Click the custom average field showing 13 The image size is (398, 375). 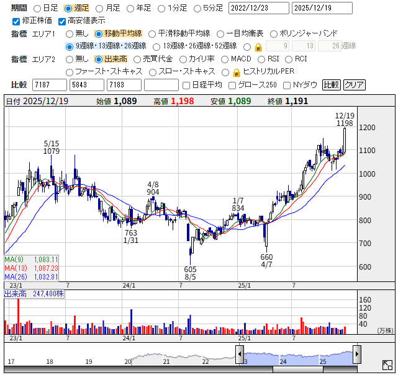(x=304, y=46)
